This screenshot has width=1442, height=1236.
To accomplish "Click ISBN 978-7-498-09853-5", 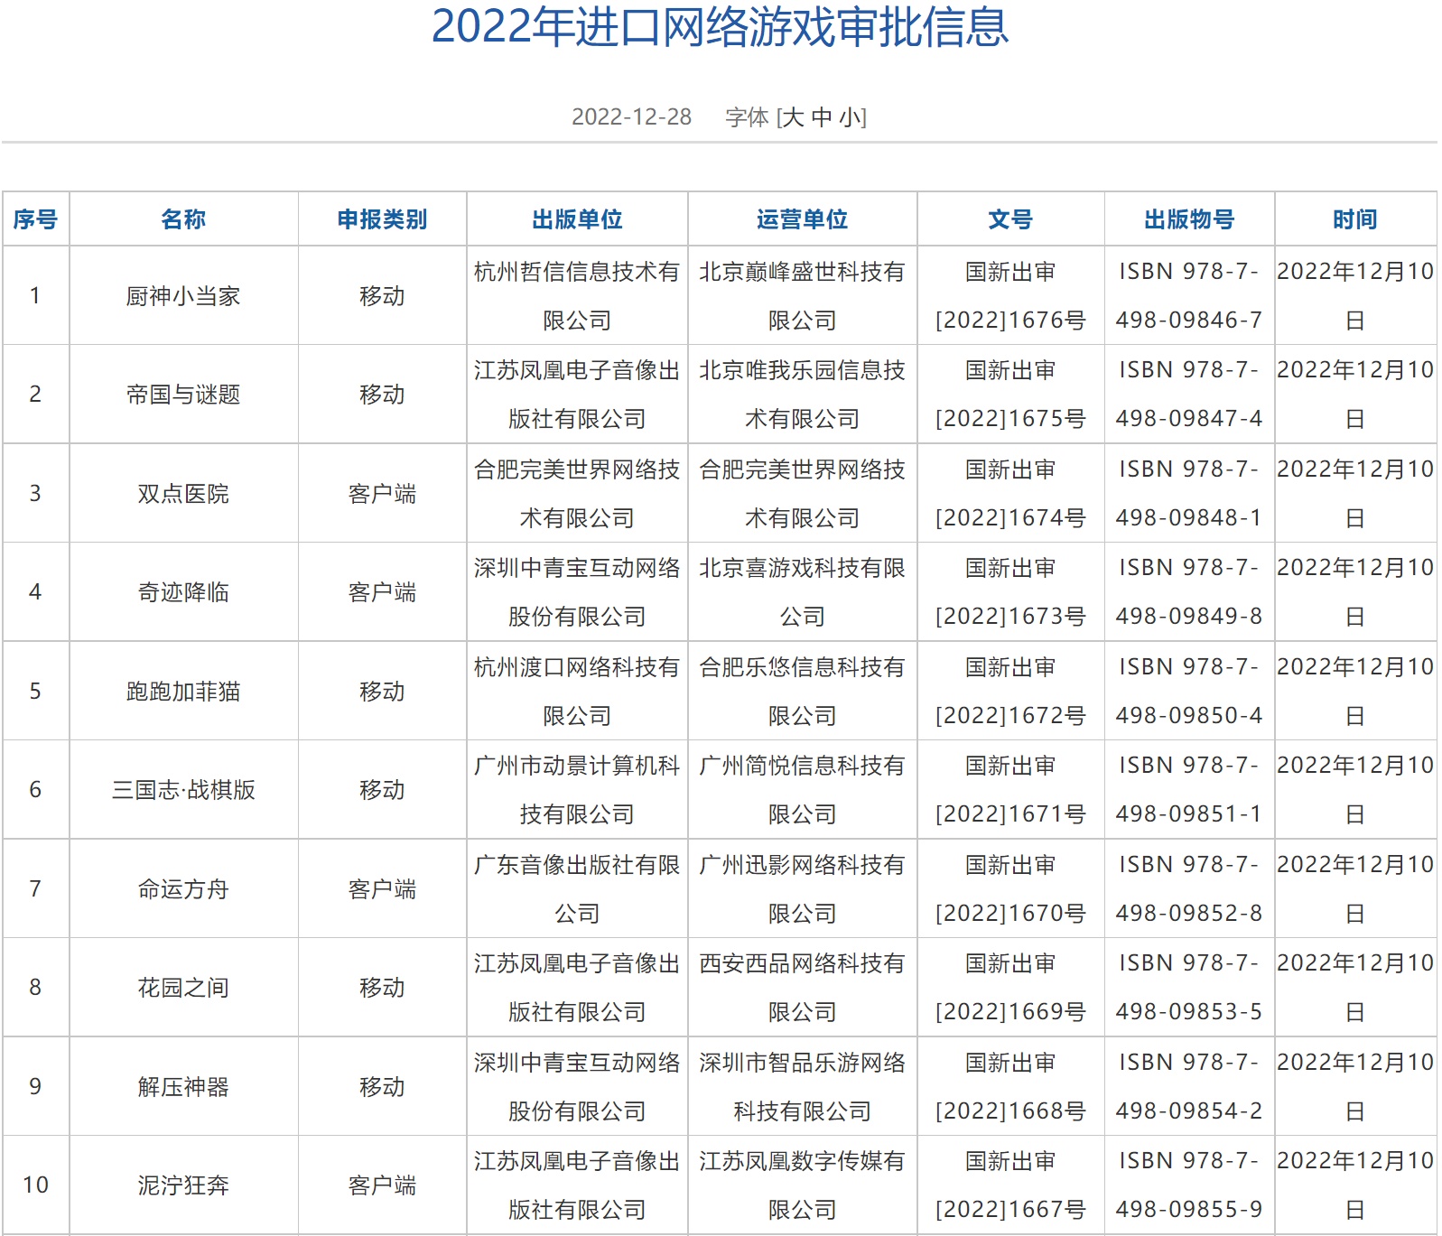I will point(1189,988).
